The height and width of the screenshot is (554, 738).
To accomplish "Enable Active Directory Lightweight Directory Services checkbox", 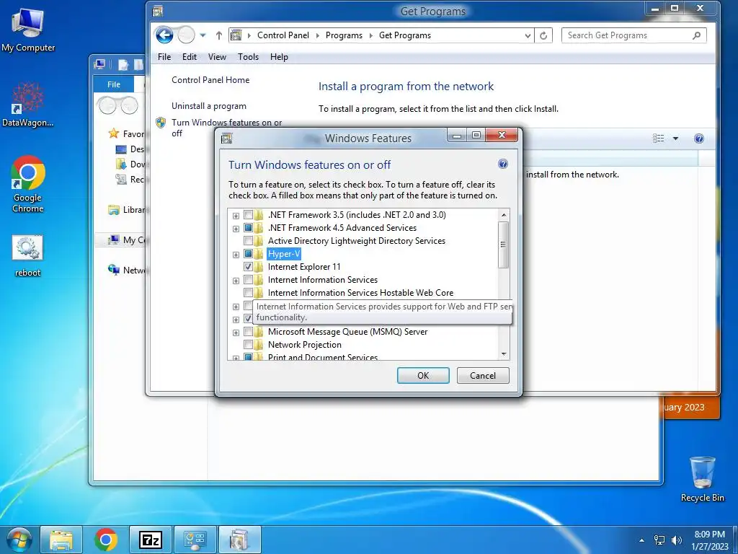I will pyautogui.click(x=248, y=241).
